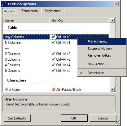Screen dimensions: 127x126
Task: Click the green checkmark beside Ctrl+Alt+2
Action: point(53,54)
